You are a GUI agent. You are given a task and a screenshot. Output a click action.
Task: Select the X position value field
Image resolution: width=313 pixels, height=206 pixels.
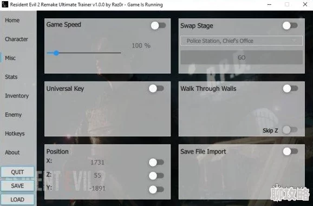point(97,163)
